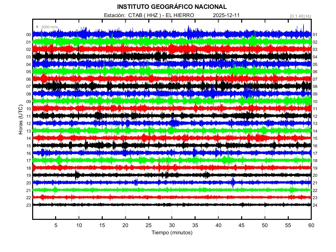
Task: Click the 24 hour label on right axis
Action: click(315, 205)
